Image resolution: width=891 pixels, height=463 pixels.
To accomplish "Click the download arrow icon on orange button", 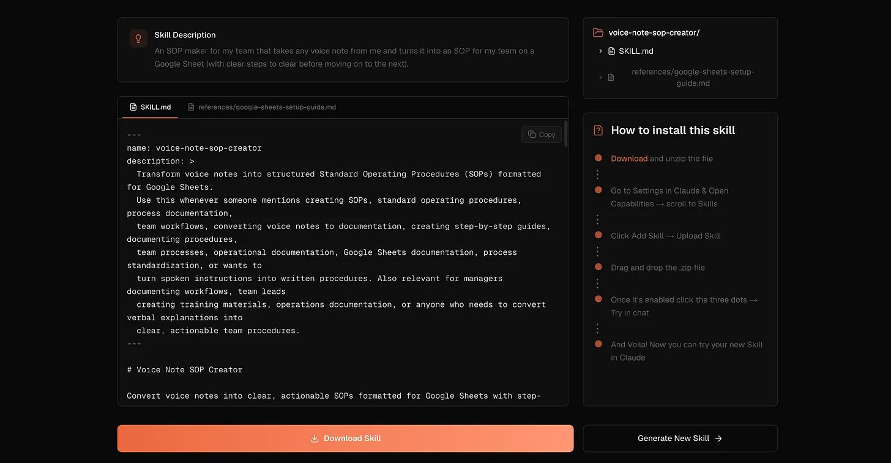I will pos(315,439).
